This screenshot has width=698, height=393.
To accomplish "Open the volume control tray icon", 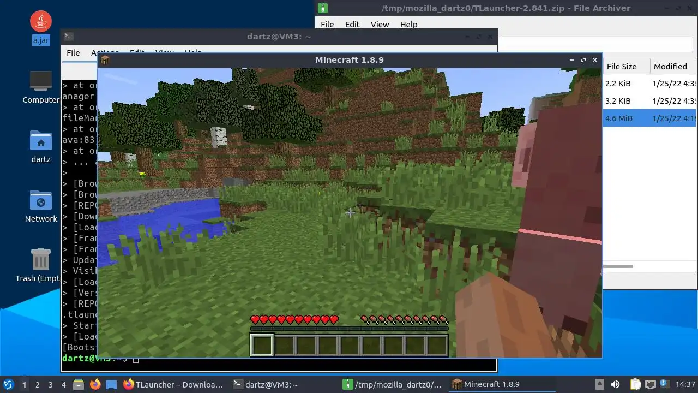I will coord(615,384).
